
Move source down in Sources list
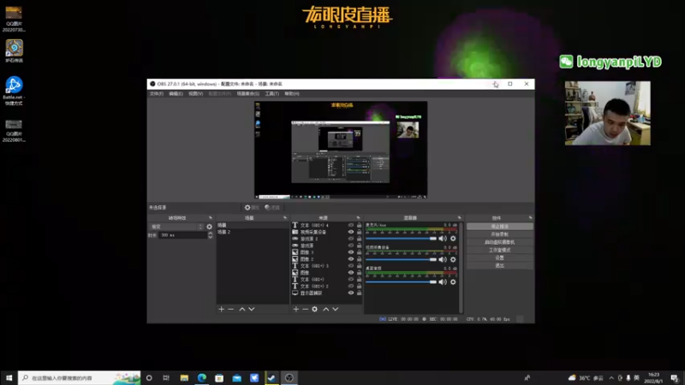tap(336, 309)
